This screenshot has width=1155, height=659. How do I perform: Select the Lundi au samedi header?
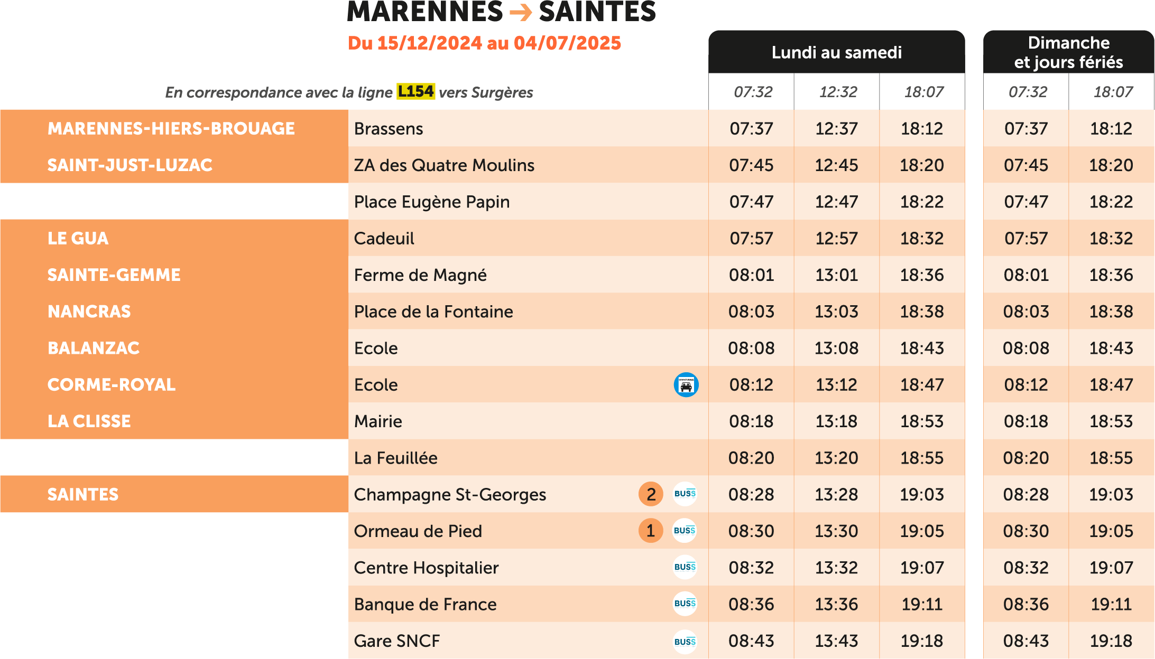tap(836, 52)
